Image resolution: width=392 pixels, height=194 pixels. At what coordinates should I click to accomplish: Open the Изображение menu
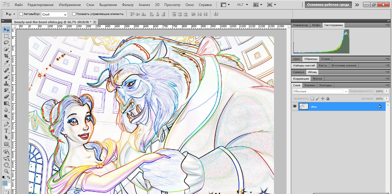pyautogui.click(x=70, y=5)
